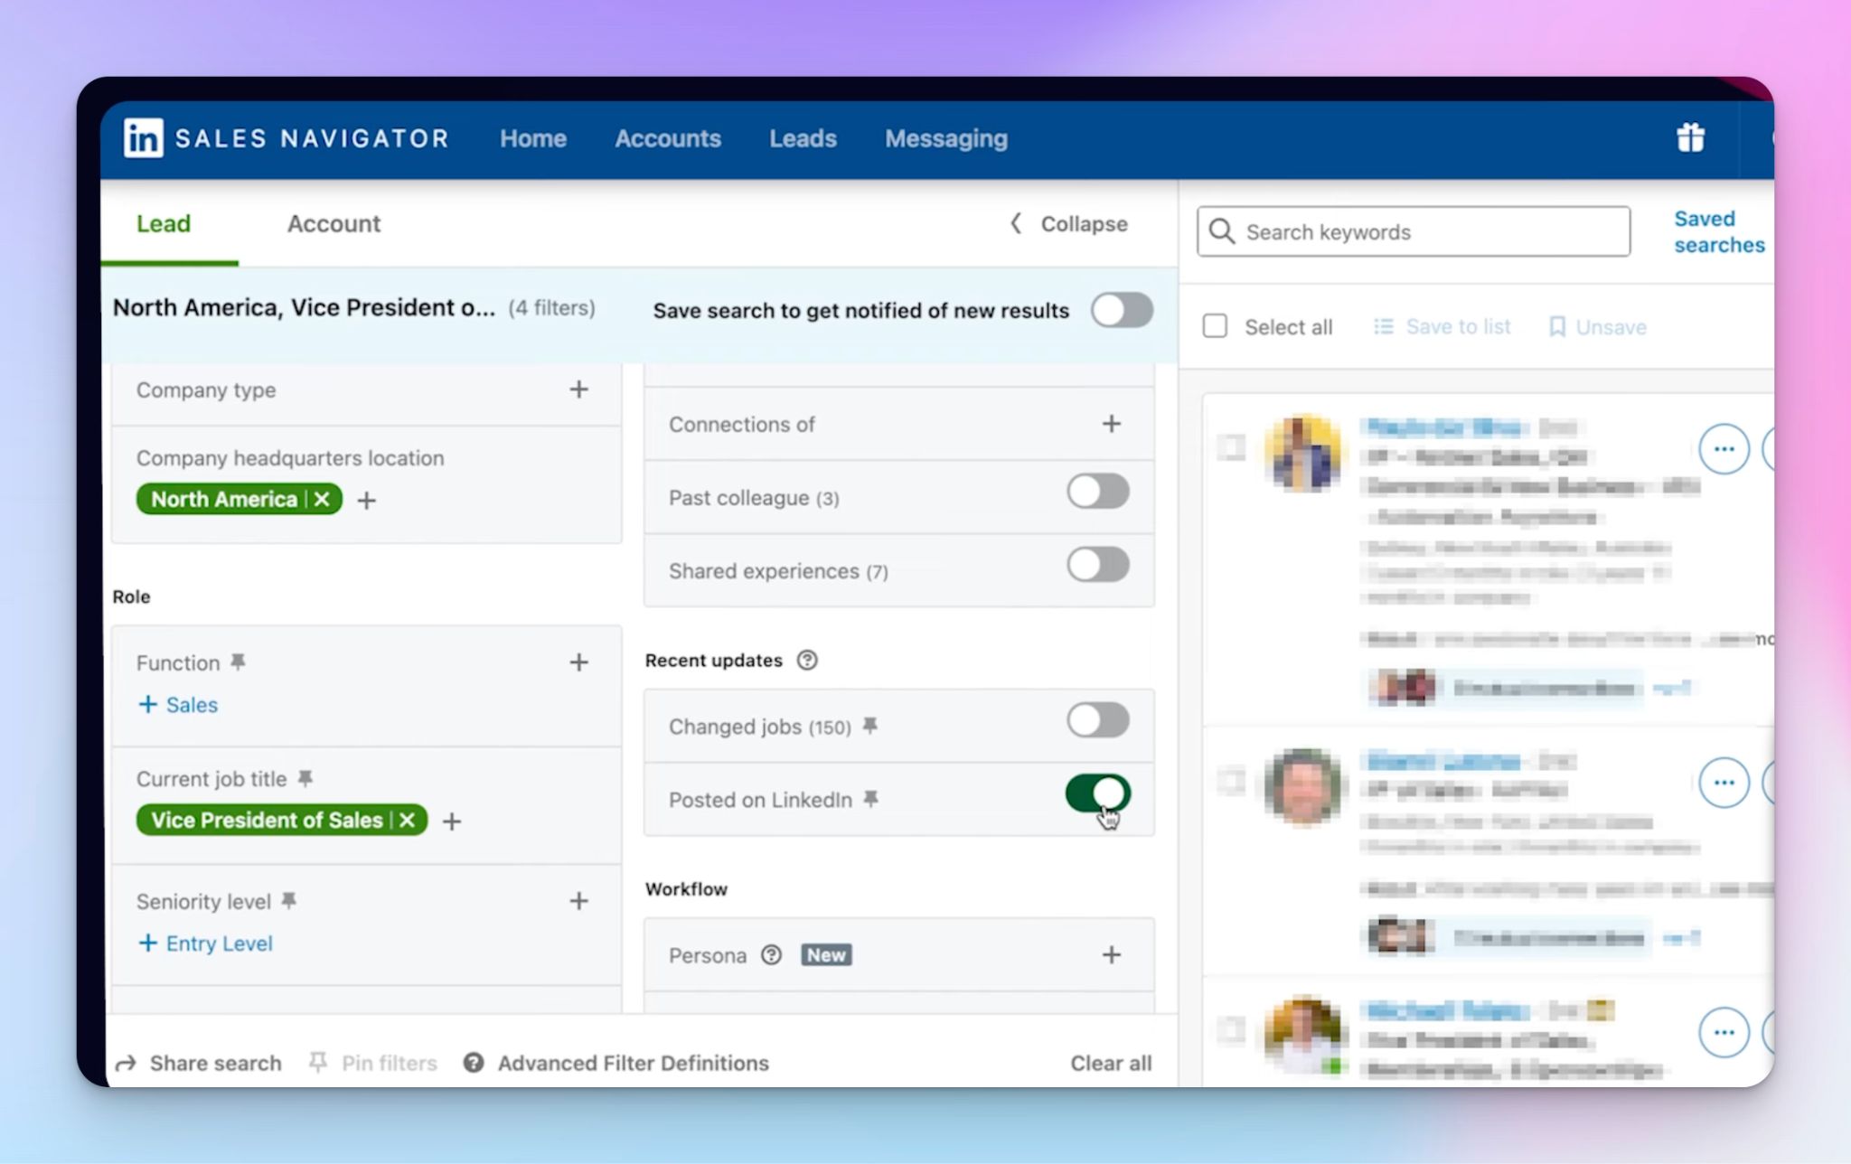Open Recent updates help icon
The image size is (1851, 1164).
tap(807, 661)
